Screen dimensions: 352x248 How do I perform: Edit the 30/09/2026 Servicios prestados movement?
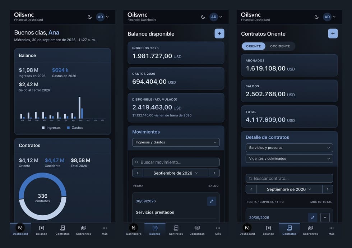212,201
